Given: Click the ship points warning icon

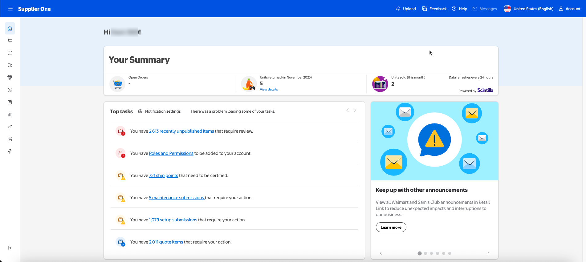Looking at the screenshot, I should [x=121, y=175].
